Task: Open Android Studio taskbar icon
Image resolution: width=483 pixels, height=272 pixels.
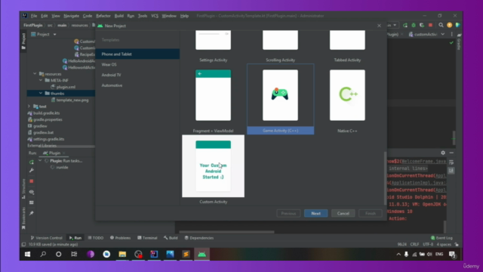Action: [x=202, y=254]
